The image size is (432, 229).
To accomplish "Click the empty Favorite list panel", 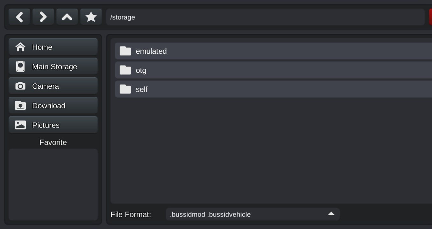I will 53,184.
